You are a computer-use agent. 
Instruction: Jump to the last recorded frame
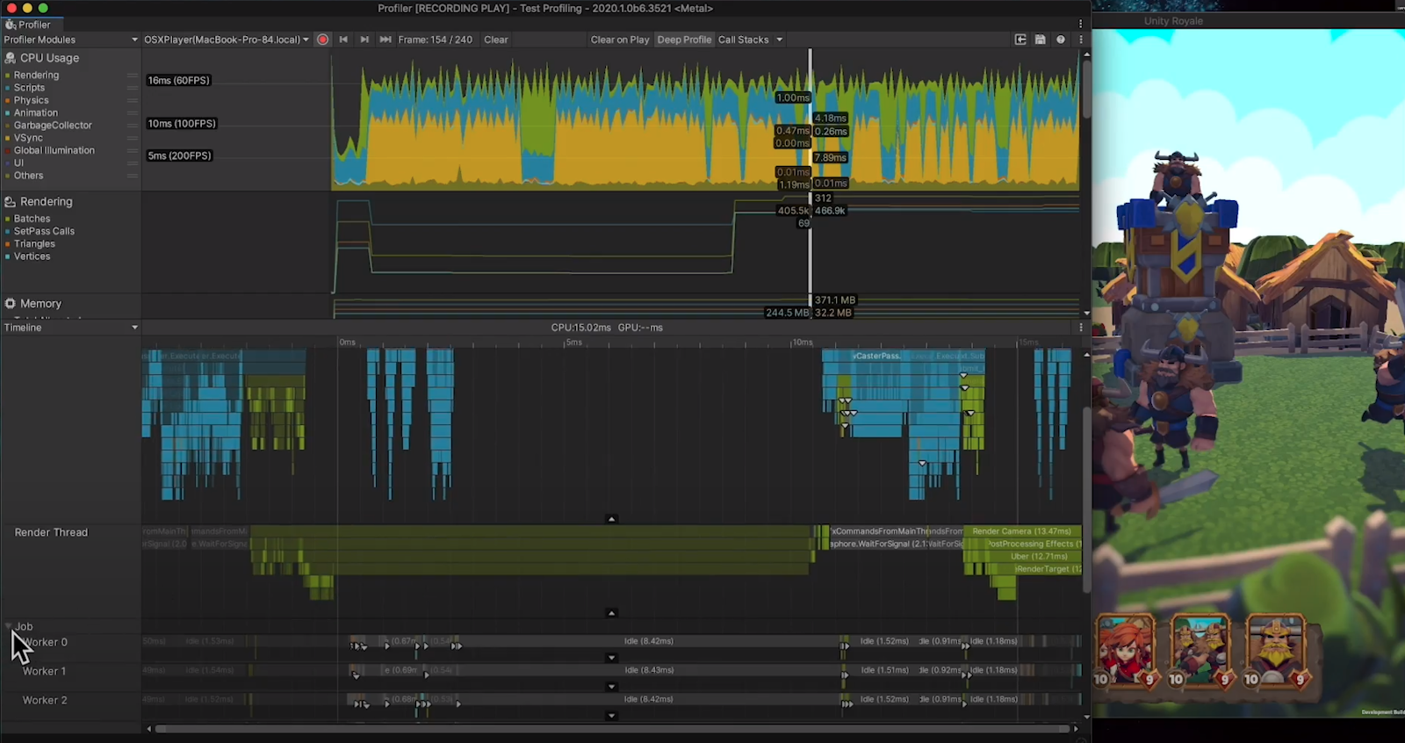[385, 40]
